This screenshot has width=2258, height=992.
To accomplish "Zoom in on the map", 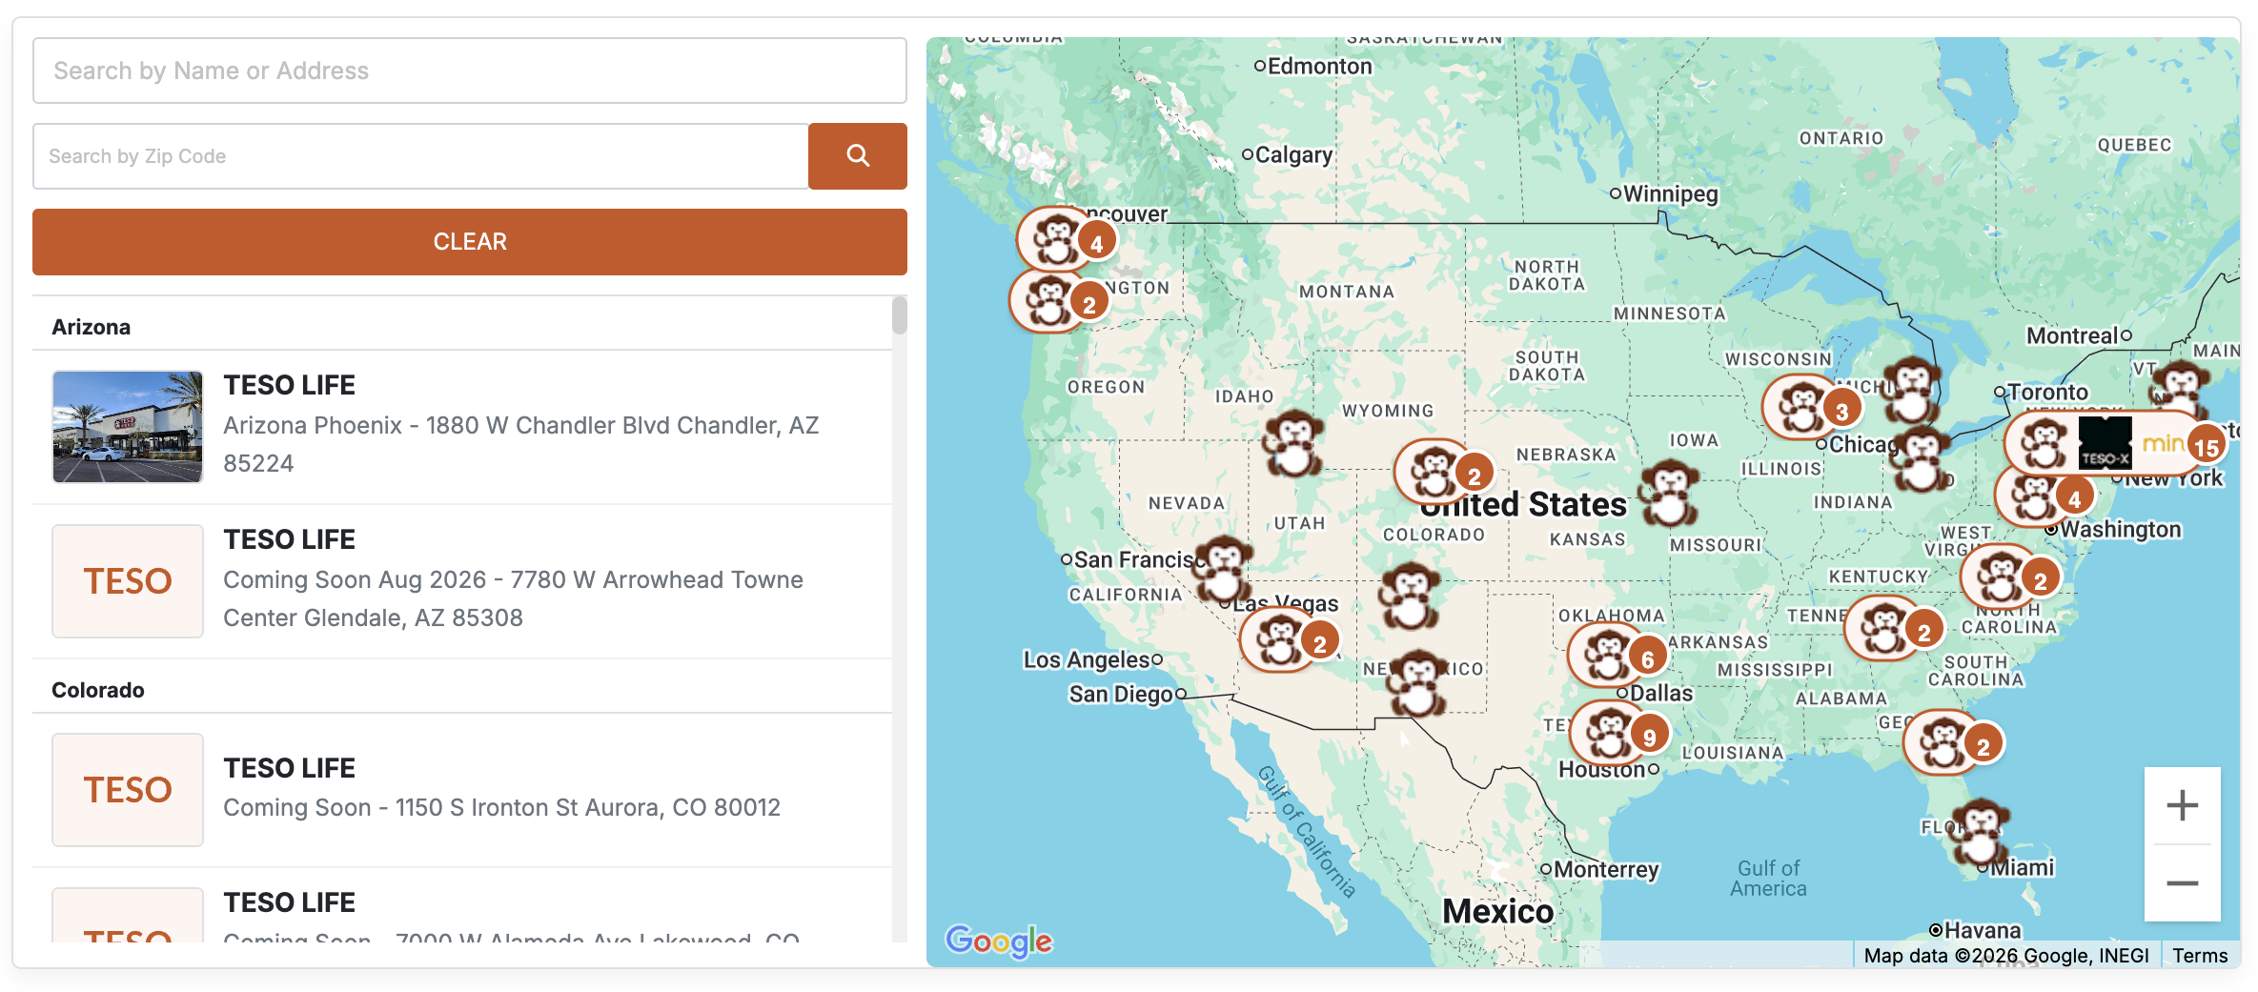I will coord(2181,806).
